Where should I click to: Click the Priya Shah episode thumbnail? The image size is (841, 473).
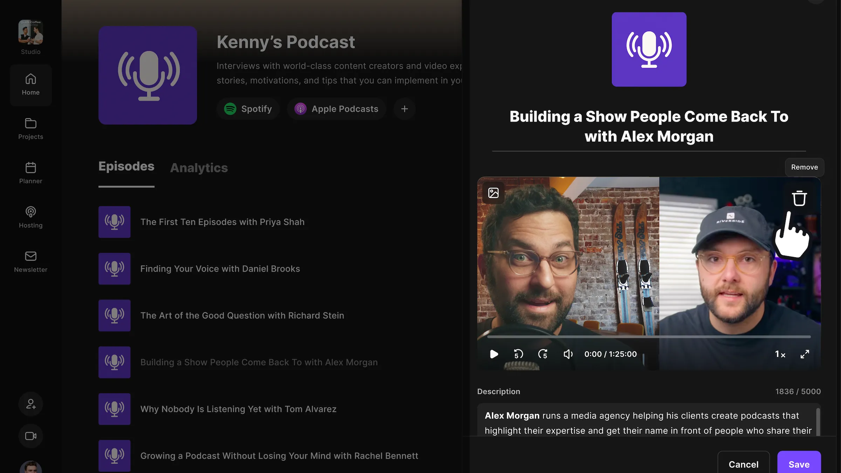[114, 222]
